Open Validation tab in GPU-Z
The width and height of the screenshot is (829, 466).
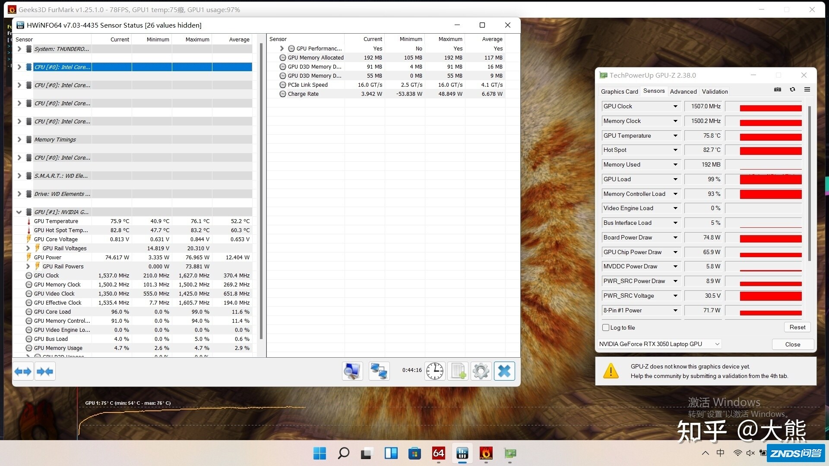[715, 91]
